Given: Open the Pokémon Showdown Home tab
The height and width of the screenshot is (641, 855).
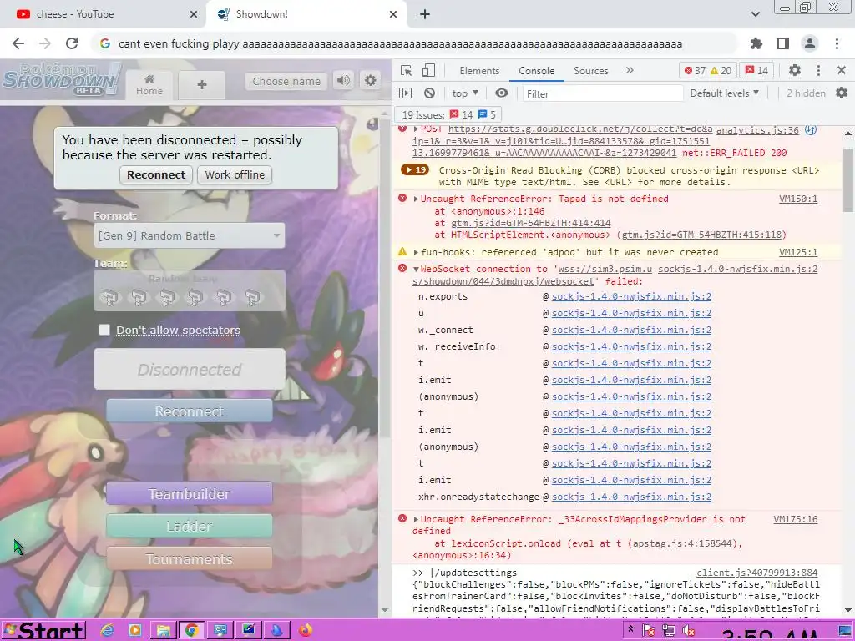Looking at the screenshot, I should click(149, 85).
